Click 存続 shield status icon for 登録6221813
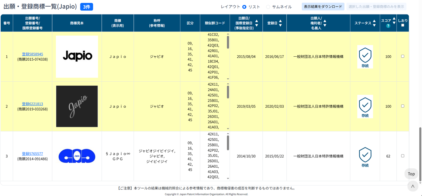This screenshot has height=196, width=422. (365, 106)
